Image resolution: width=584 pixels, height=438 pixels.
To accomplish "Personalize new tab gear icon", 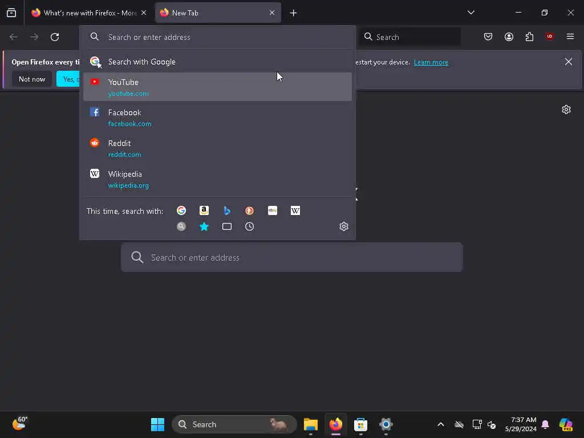I will pyautogui.click(x=566, y=109).
